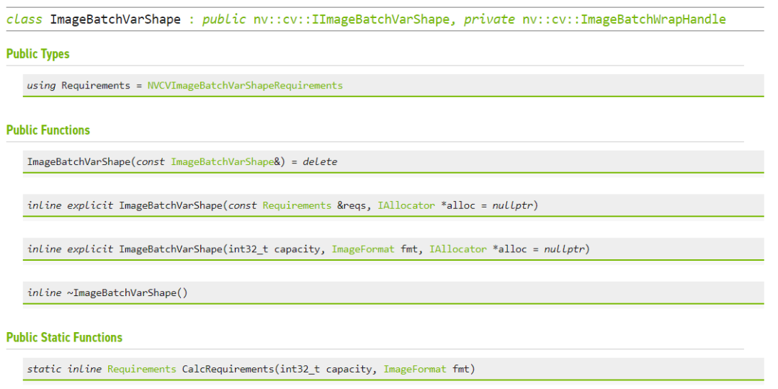Click ImageBatchVarShape link in deleted copy constructor
This screenshot has width=778, height=389.
(223, 162)
